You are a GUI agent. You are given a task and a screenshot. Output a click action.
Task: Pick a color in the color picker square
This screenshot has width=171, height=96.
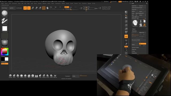tap(5, 51)
